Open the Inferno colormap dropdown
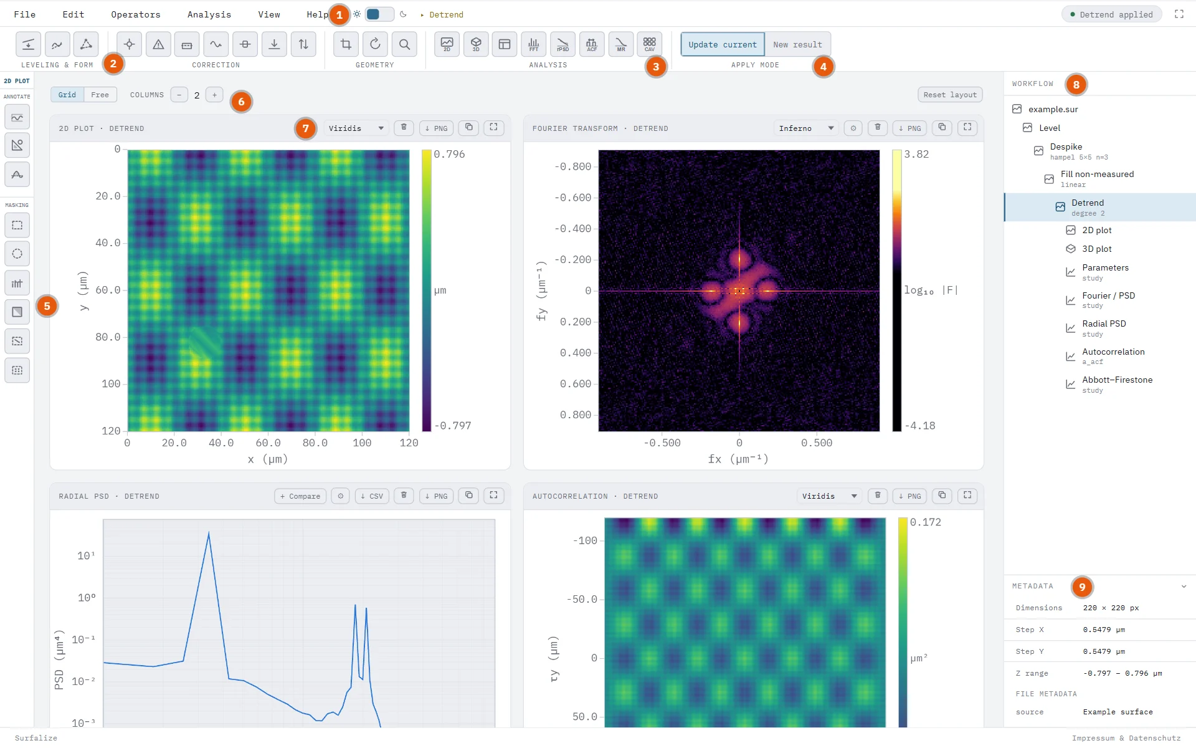The image size is (1196, 748). click(806, 128)
